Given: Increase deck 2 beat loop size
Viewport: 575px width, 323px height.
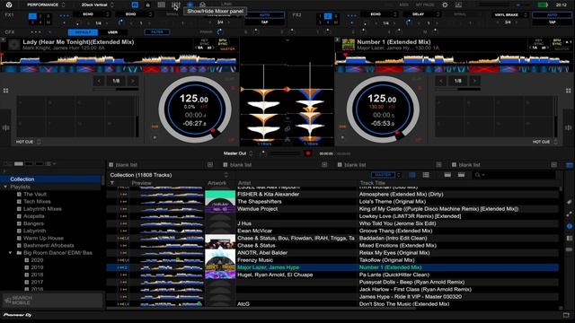Looking at the screenshot, I should (x=475, y=81).
